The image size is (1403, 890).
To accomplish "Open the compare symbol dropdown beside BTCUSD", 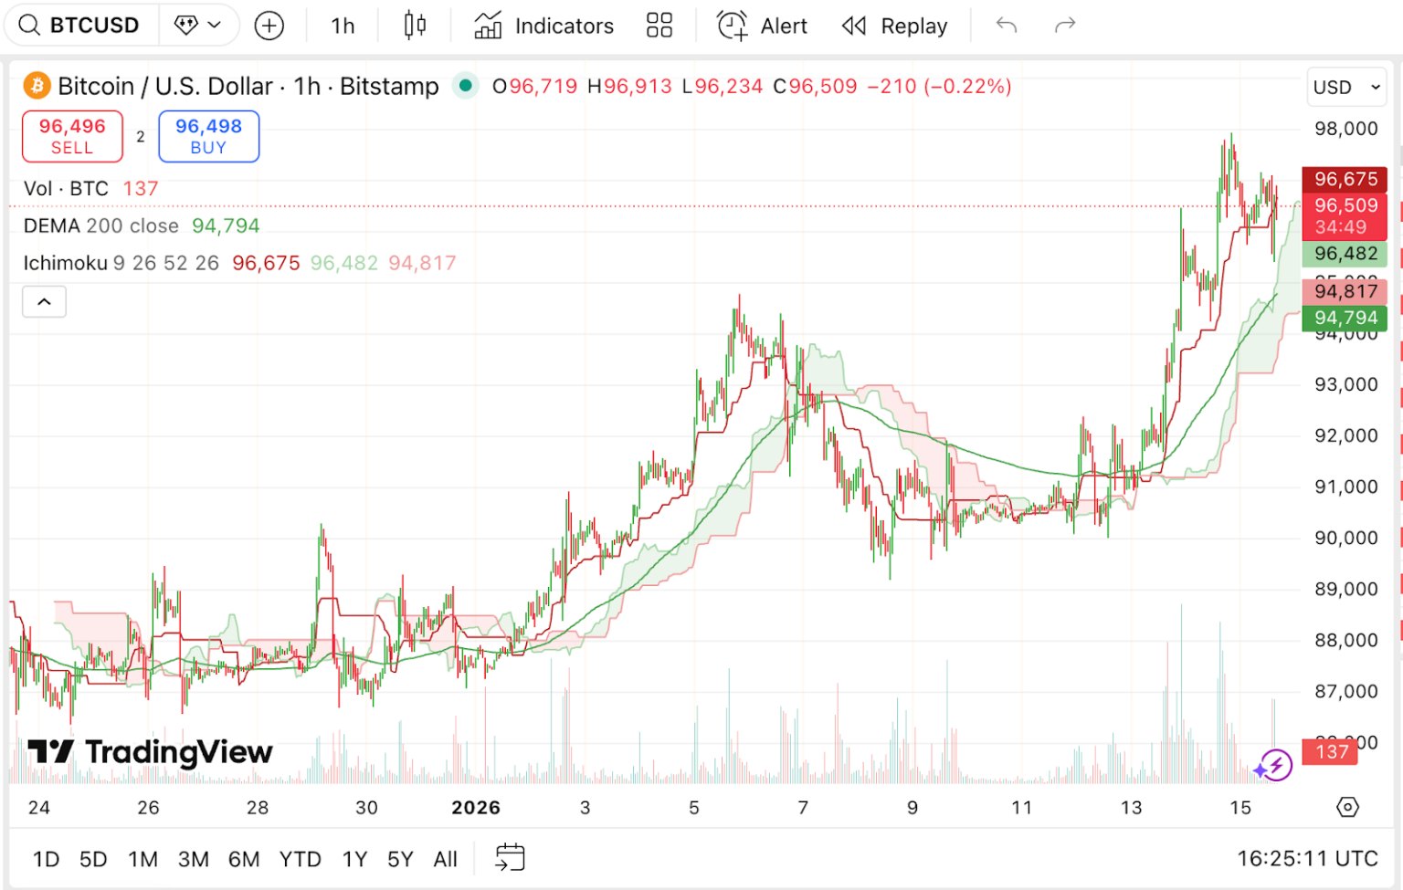I will tap(199, 25).
